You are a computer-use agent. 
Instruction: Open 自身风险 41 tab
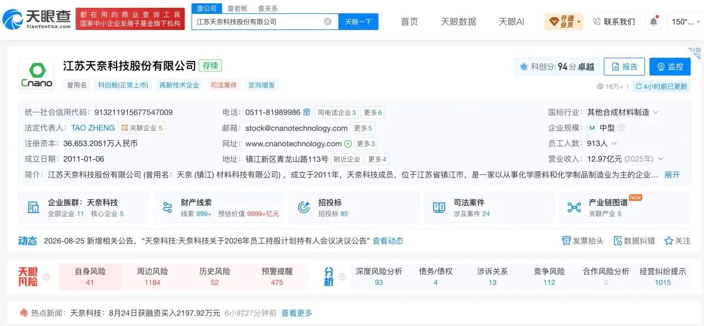point(90,277)
